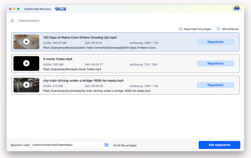The width and height of the screenshot is (251, 158).
Task: Close the window with red button
Action: (x=10, y=9)
